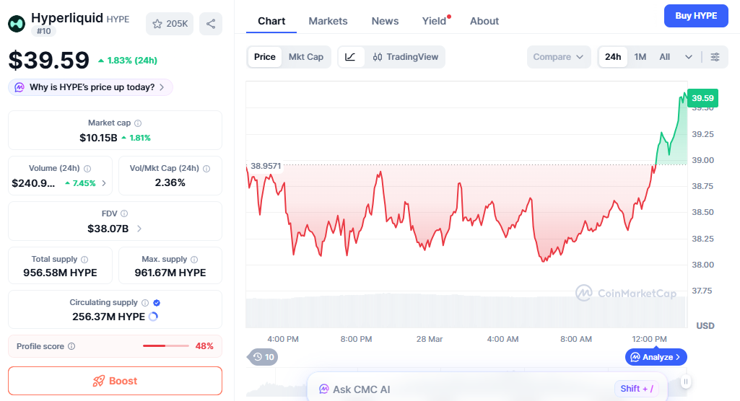
Task: Click the circulating supply ring indicator
Action: click(153, 317)
